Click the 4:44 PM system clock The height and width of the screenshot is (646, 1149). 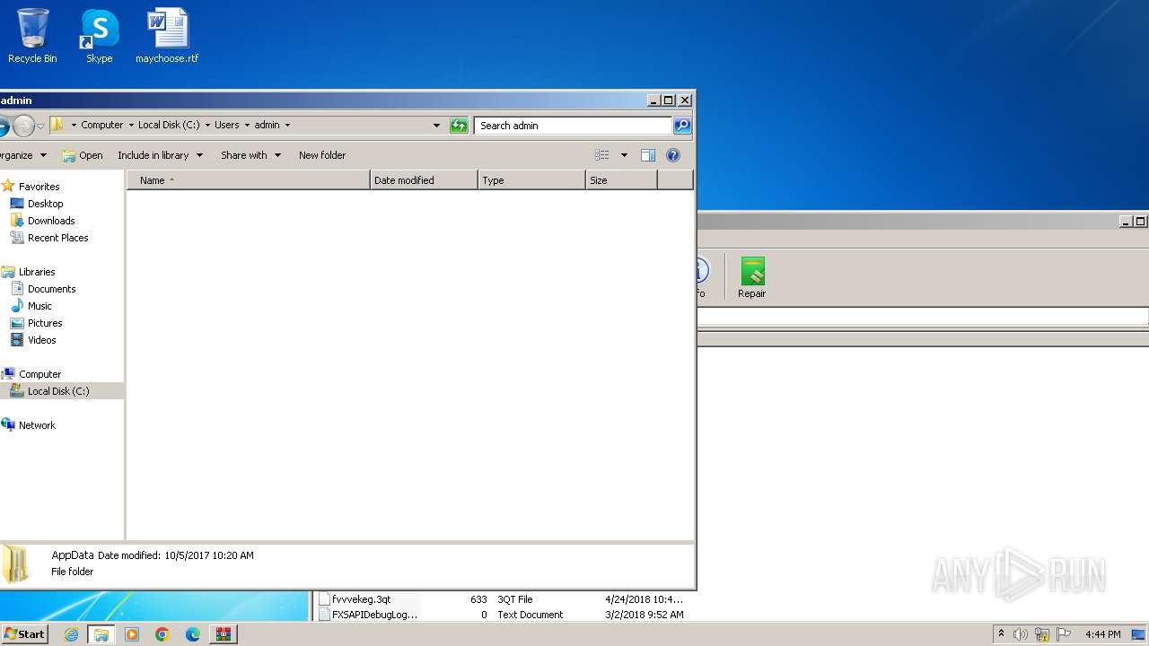[1102, 634]
